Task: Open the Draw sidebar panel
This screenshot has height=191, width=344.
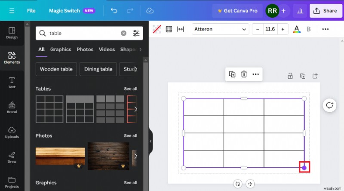Action: [x=12, y=157]
